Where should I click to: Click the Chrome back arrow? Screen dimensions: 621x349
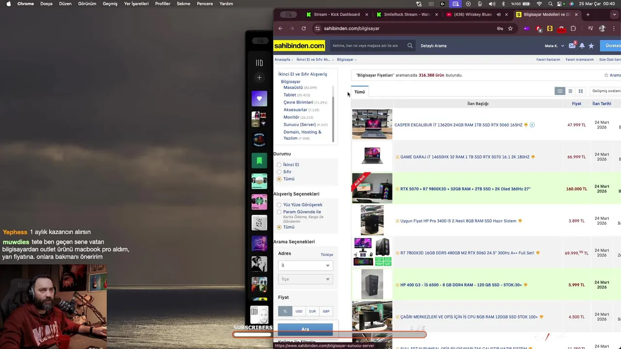click(x=280, y=29)
